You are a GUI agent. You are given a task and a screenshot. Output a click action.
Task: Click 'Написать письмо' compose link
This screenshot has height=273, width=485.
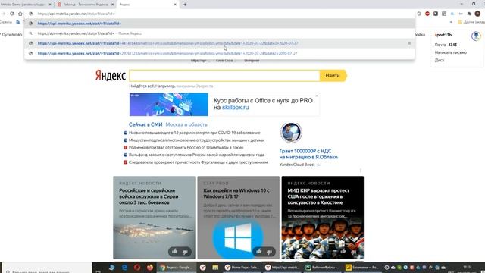pos(451,52)
